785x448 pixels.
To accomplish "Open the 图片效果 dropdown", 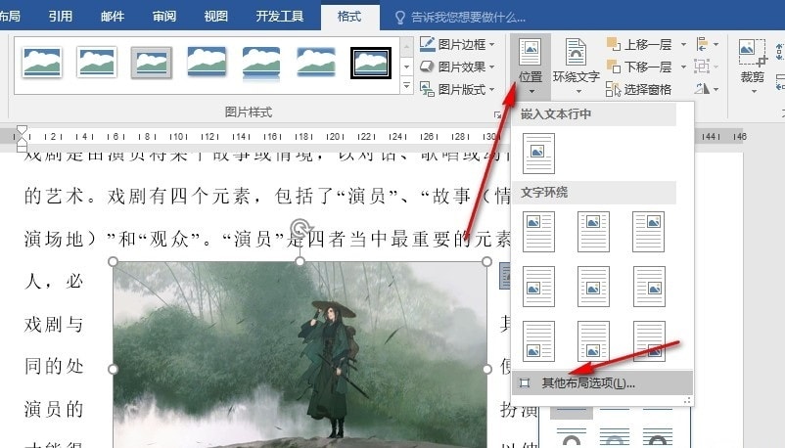I will [x=457, y=67].
